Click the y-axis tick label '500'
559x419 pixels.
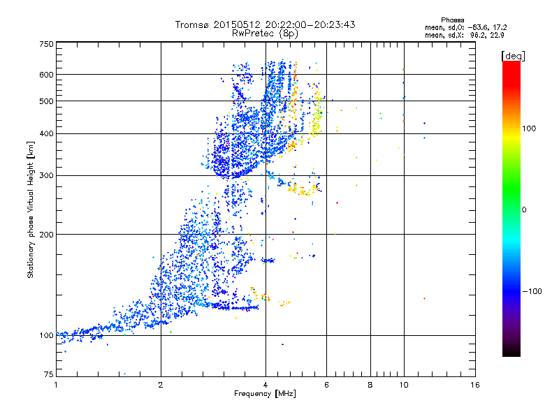pos(46,101)
